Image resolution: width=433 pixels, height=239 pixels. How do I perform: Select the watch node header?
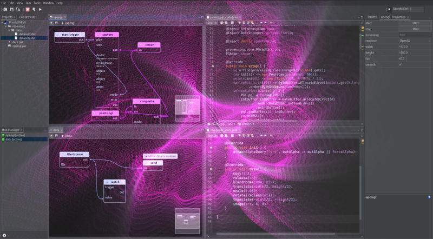pos(115,182)
